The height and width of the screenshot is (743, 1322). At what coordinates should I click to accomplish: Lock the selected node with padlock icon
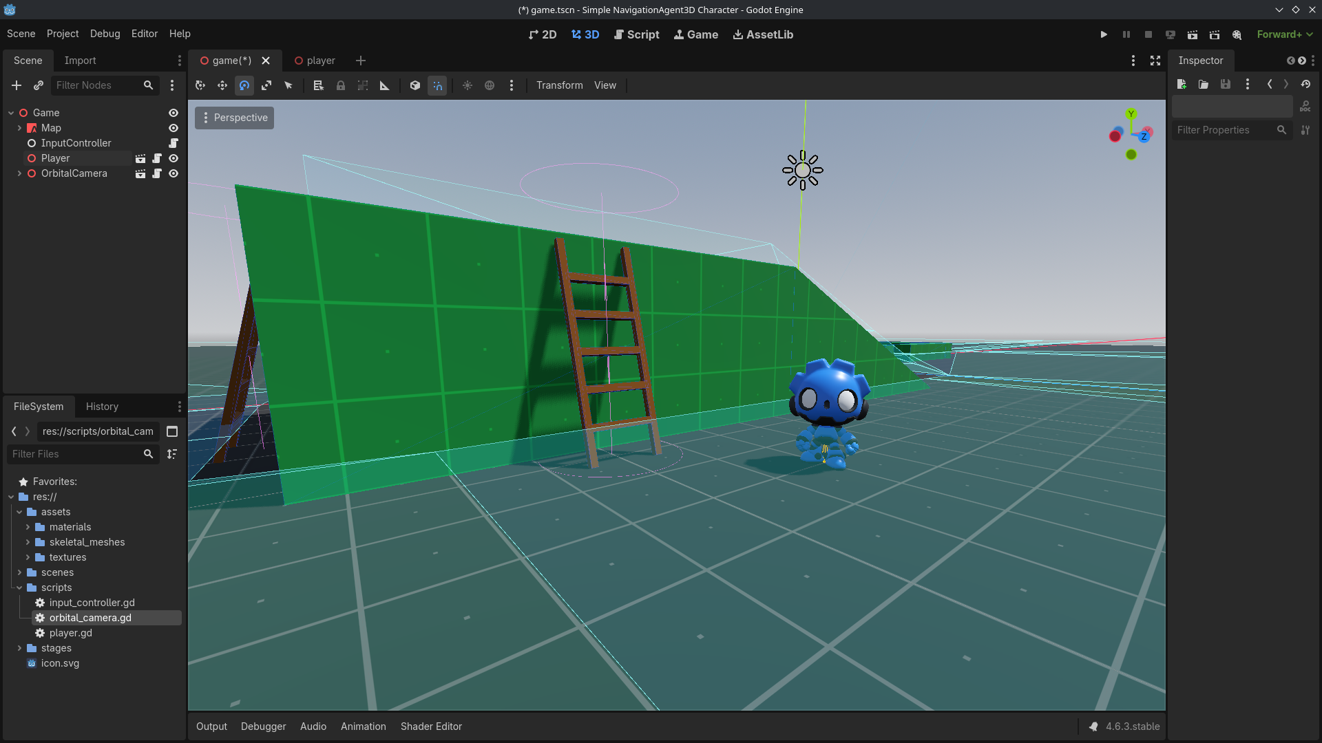(x=341, y=85)
